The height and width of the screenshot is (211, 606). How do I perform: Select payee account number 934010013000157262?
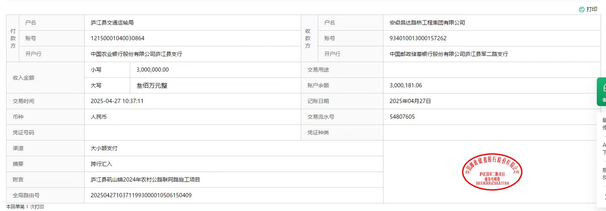[x=418, y=38]
